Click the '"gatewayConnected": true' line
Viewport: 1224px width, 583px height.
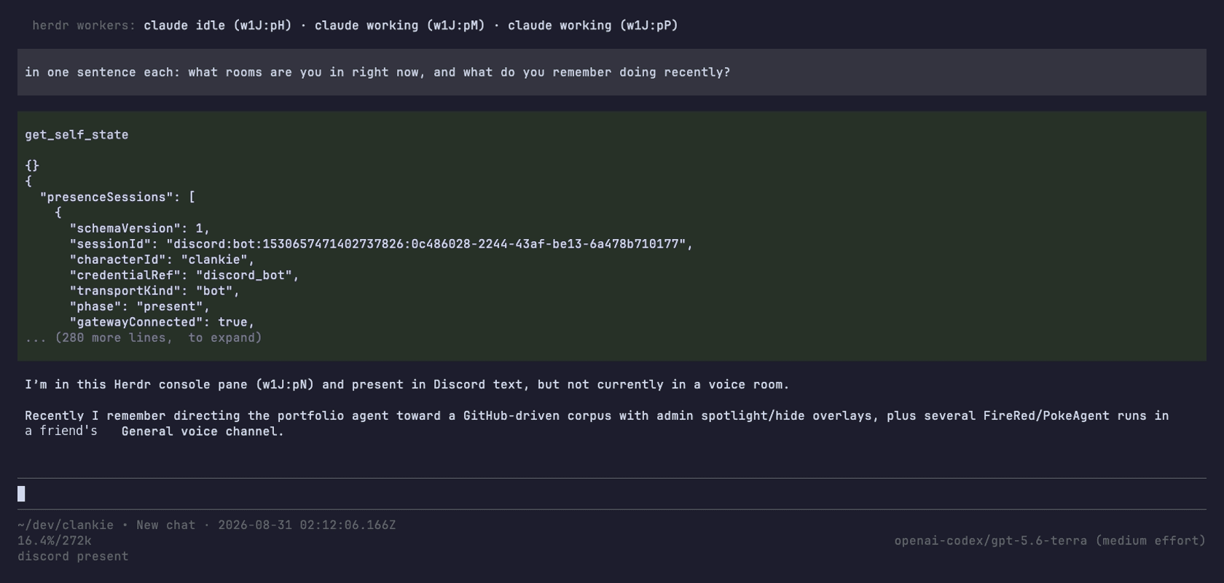(162, 322)
